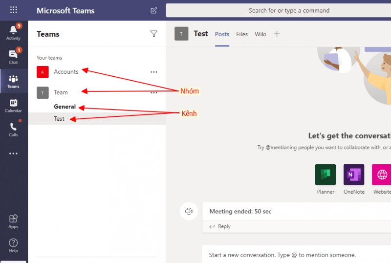The width and height of the screenshot is (391, 263).
Task: Open the Calls section
Action: [14, 129]
